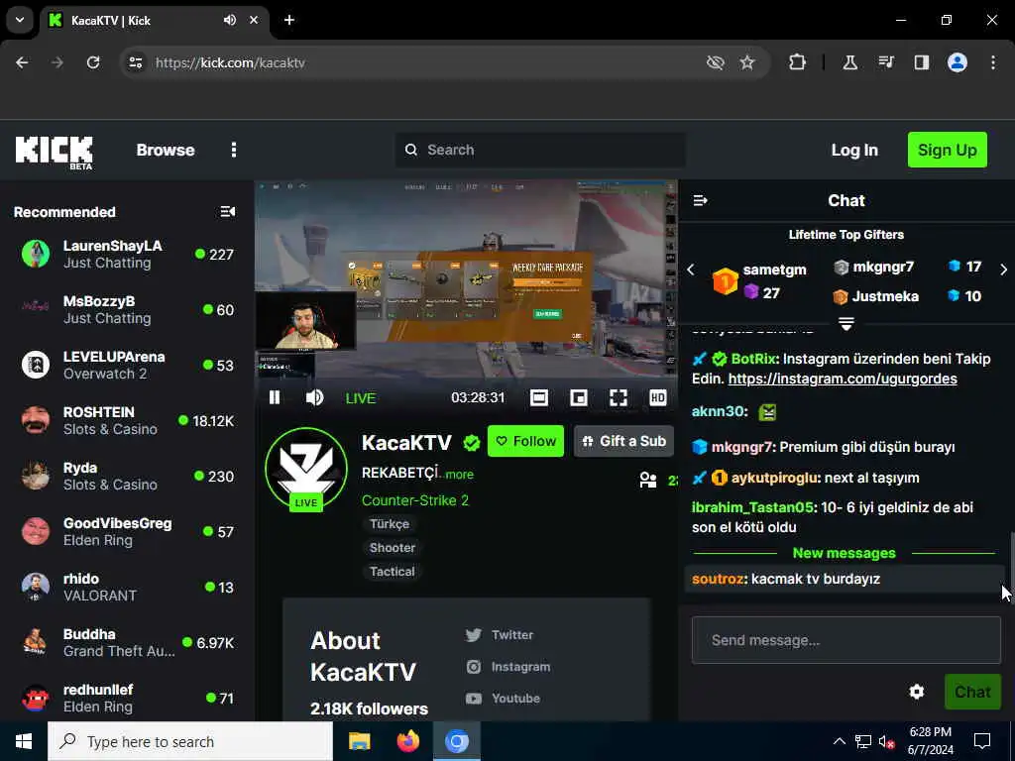Open Buddha's Grand Theft Auto stream

[x=127, y=642]
